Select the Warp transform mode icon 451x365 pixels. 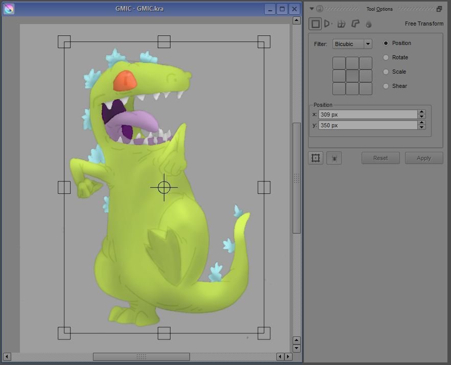point(341,24)
